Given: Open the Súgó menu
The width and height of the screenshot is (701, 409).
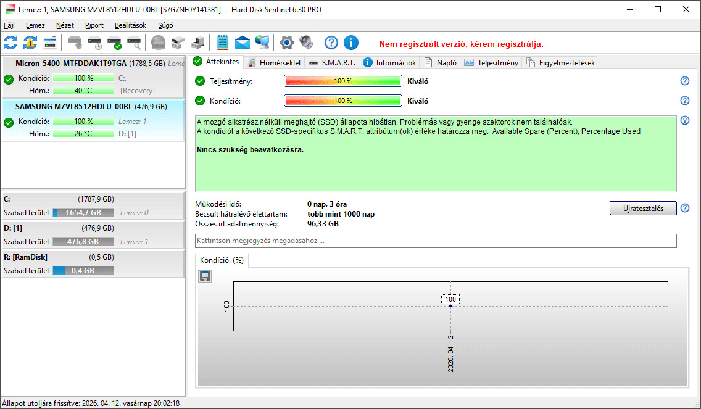Looking at the screenshot, I should point(165,25).
